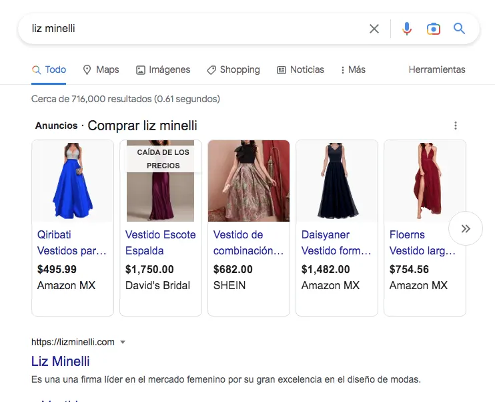Switch to the Maps tab
The width and height of the screenshot is (495, 402).
[101, 69]
